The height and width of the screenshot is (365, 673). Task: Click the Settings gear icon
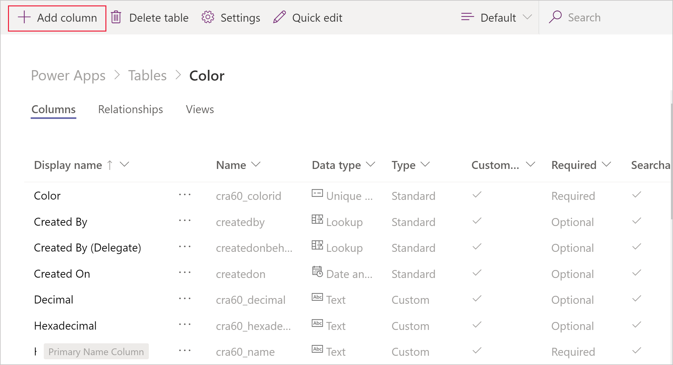point(208,18)
